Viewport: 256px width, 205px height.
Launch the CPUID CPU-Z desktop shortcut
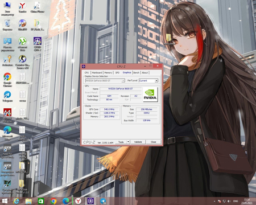(38, 44)
